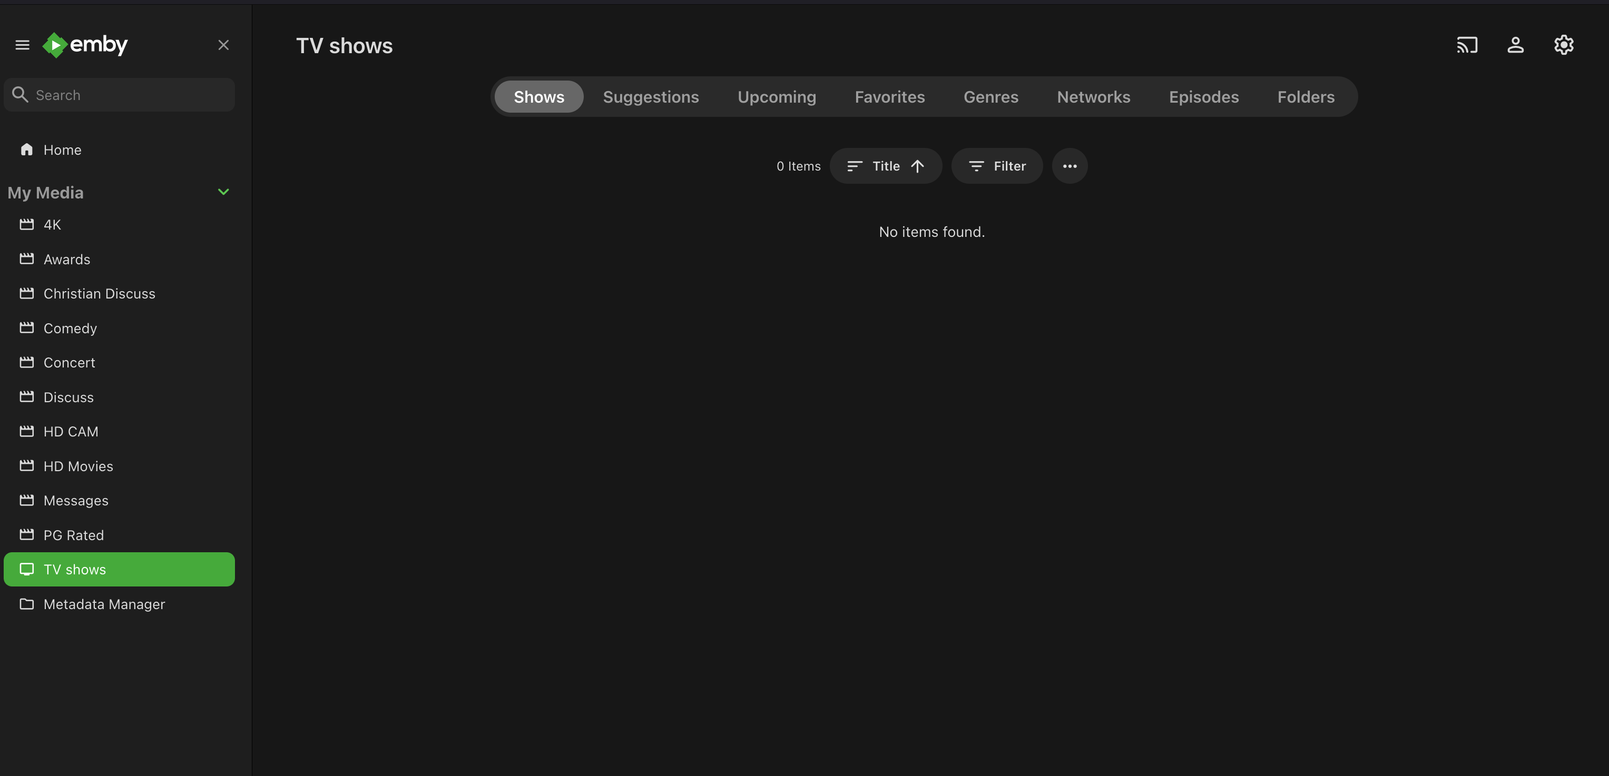Collapse the My Media section chevron
The height and width of the screenshot is (776, 1609).
click(223, 192)
